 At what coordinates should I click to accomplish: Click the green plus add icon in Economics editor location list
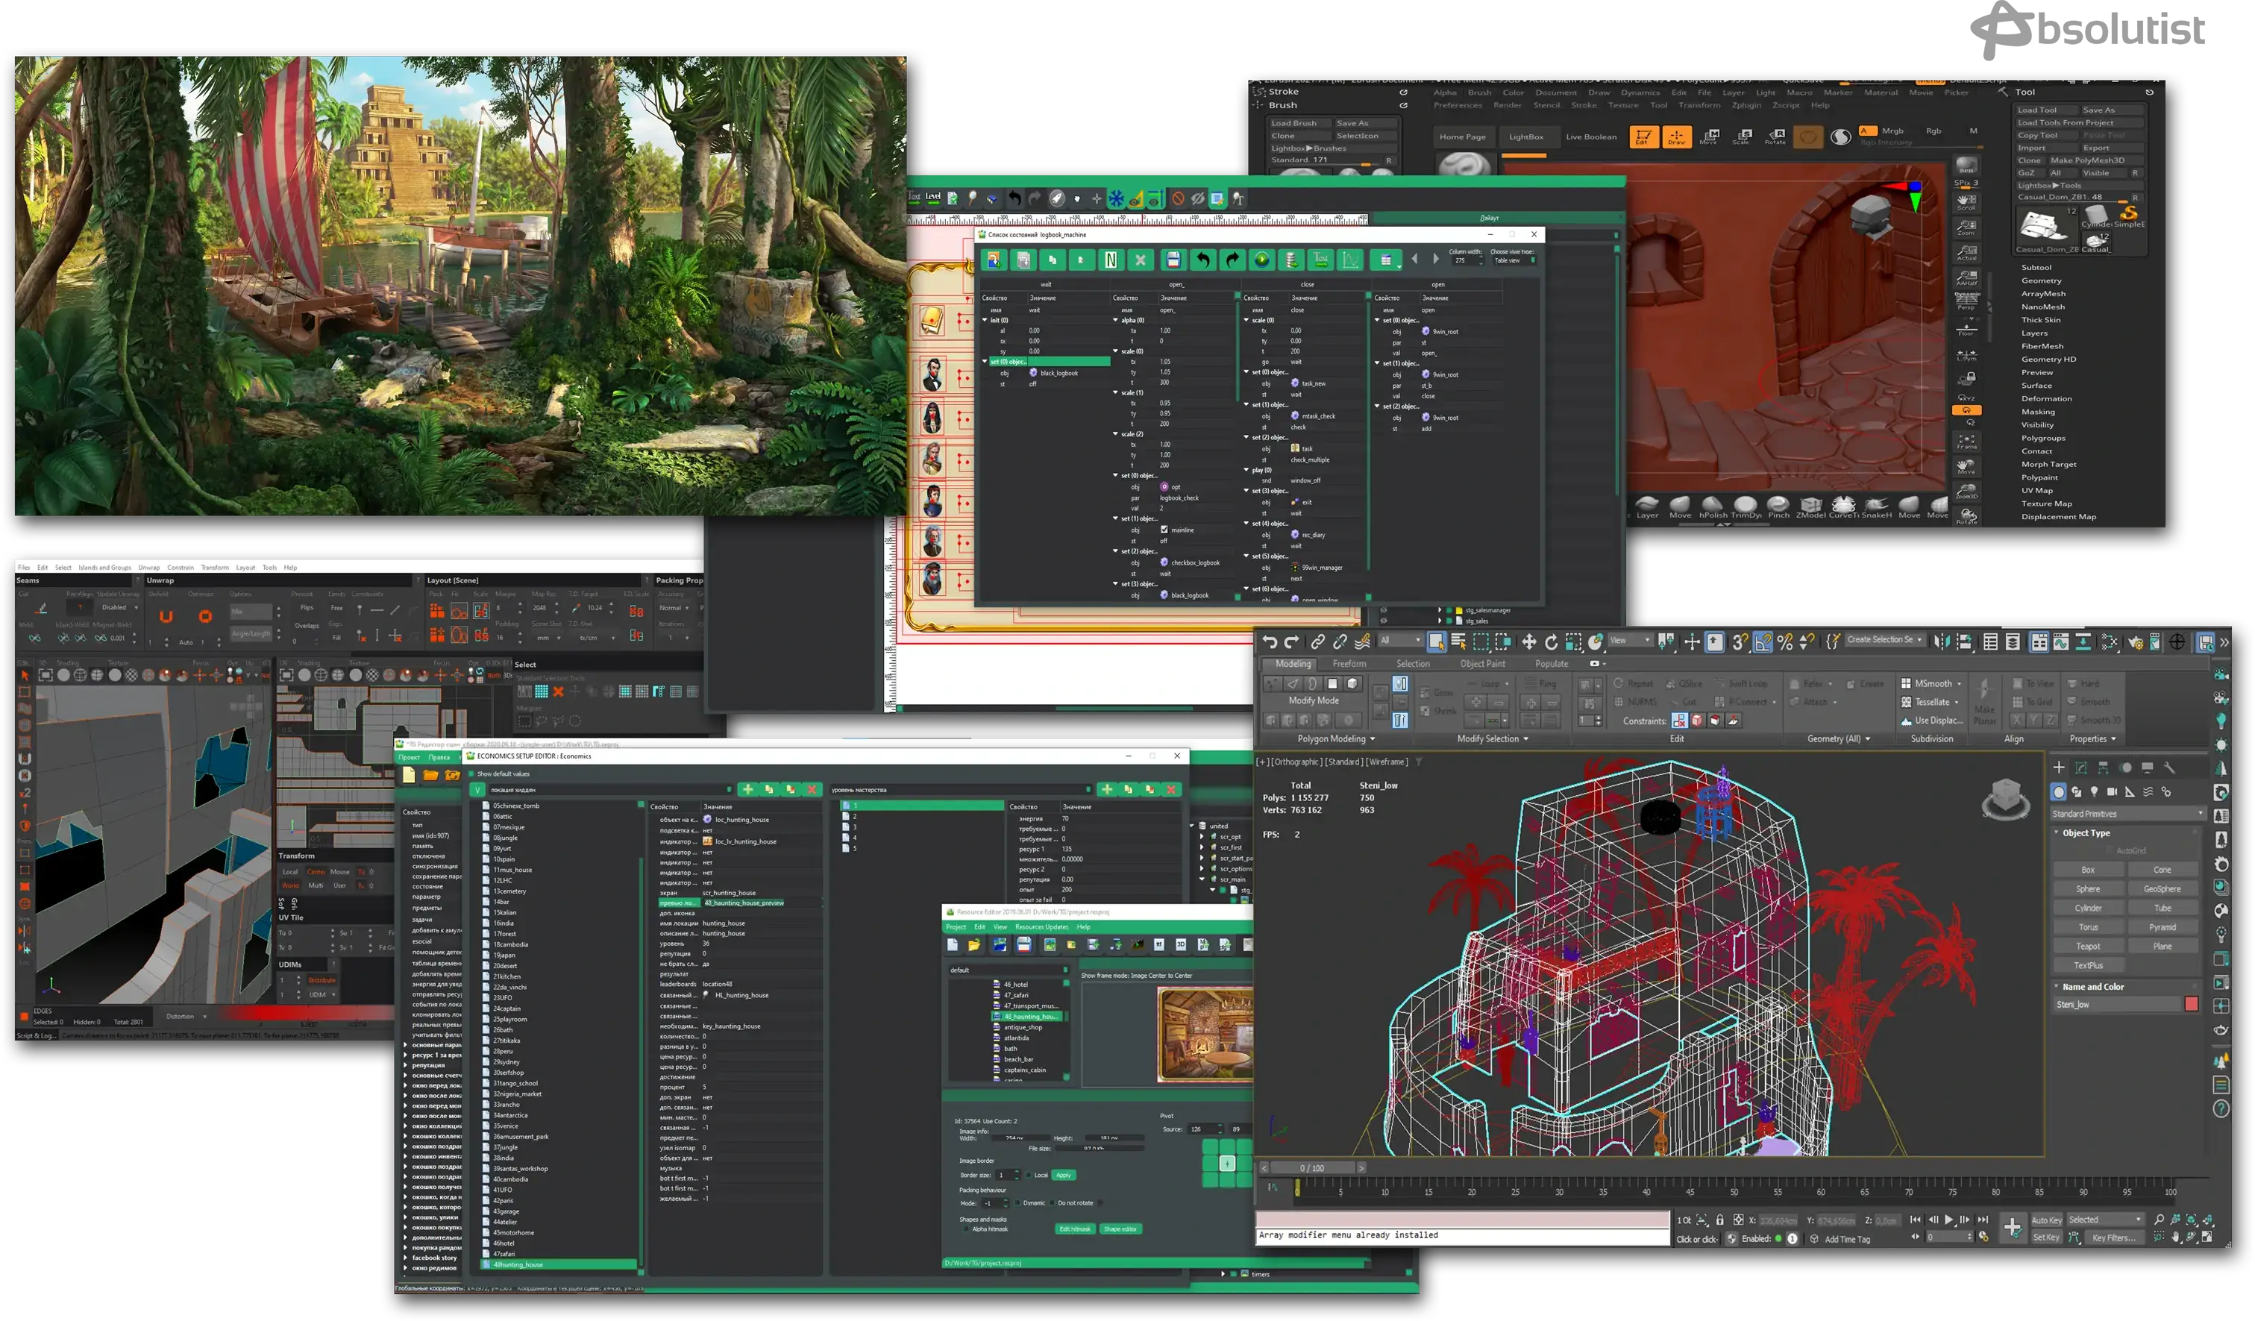(x=747, y=789)
